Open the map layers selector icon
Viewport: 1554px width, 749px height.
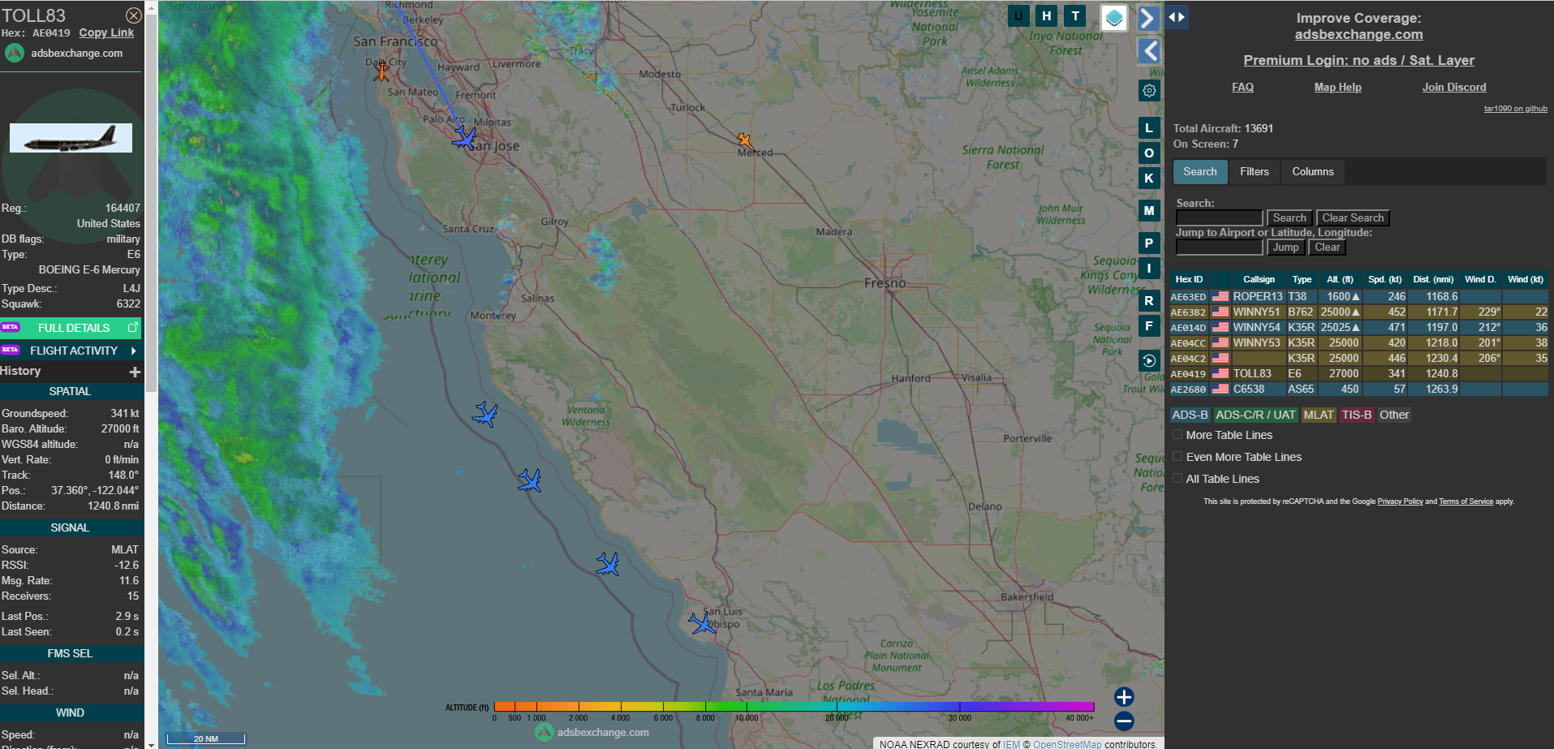(x=1114, y=18)
